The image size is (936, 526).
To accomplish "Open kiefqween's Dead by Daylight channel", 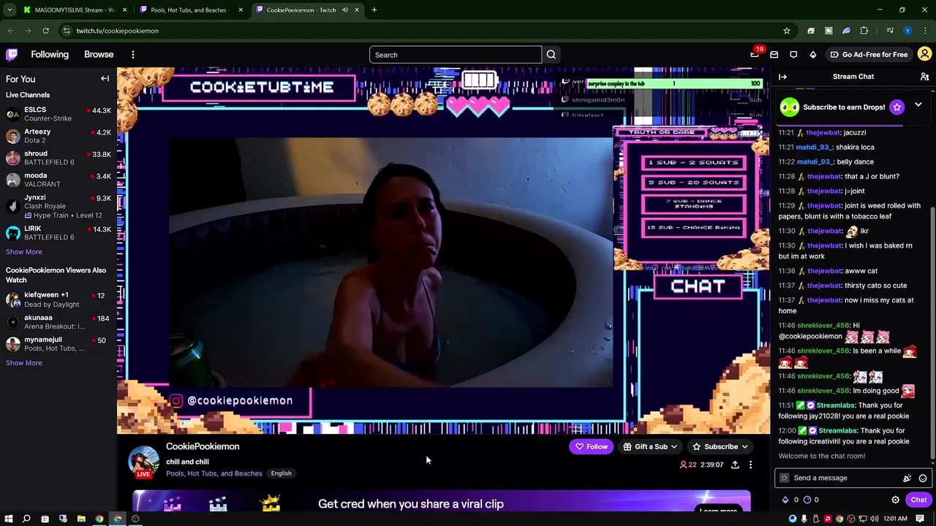I will click(x=58, y=300).
